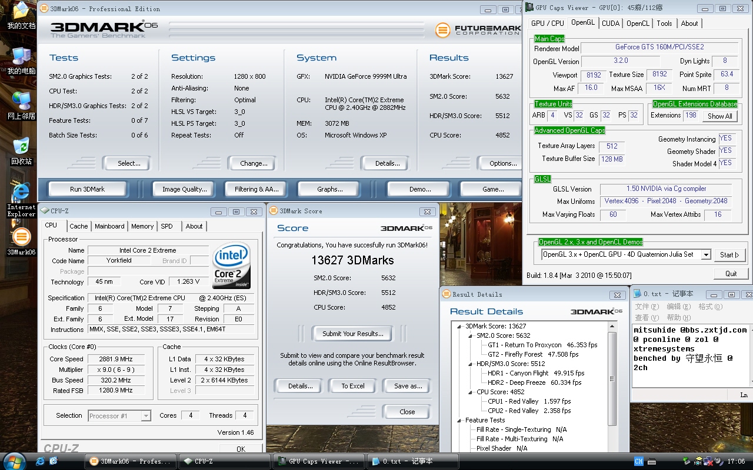Screen dimensions: 753x470
Task: Click the 3DMark Score window title icon
Action: pyautogui.click(x=274, y=211)
